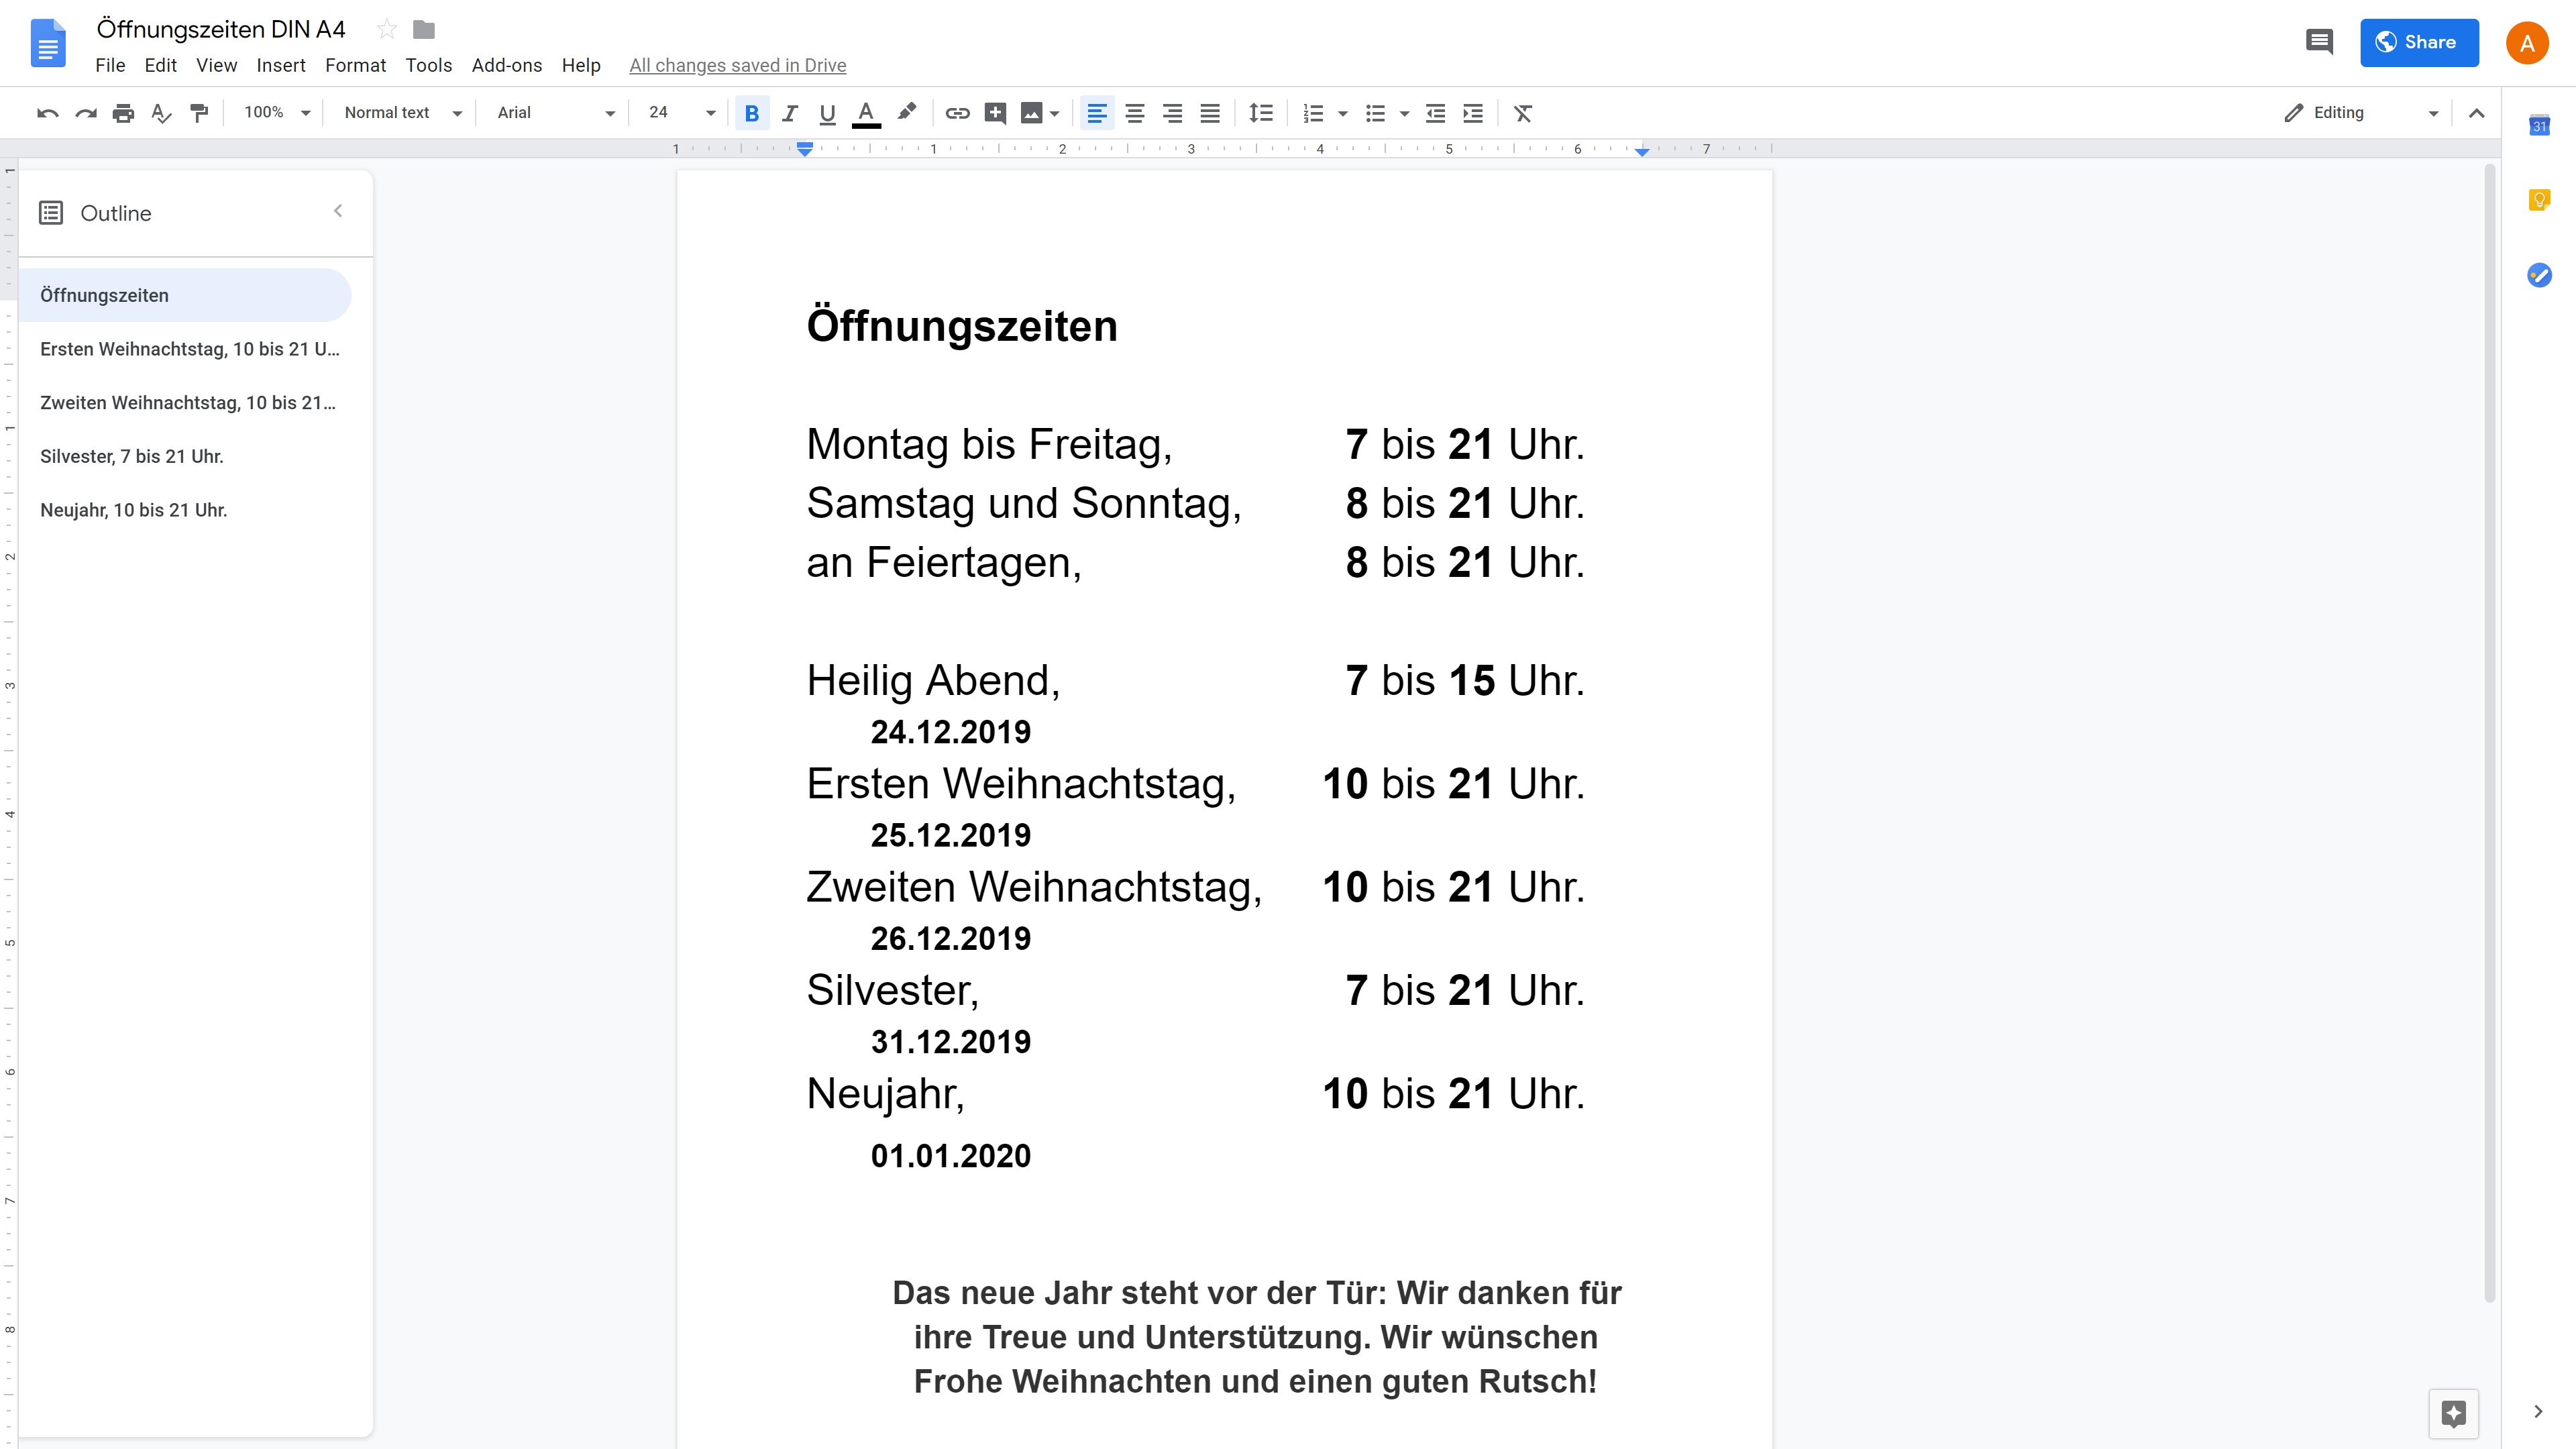2576x1449 pixels.
Task: Open the Arial font dropdown
Action: pyautogui.click(x=555, y=113)
